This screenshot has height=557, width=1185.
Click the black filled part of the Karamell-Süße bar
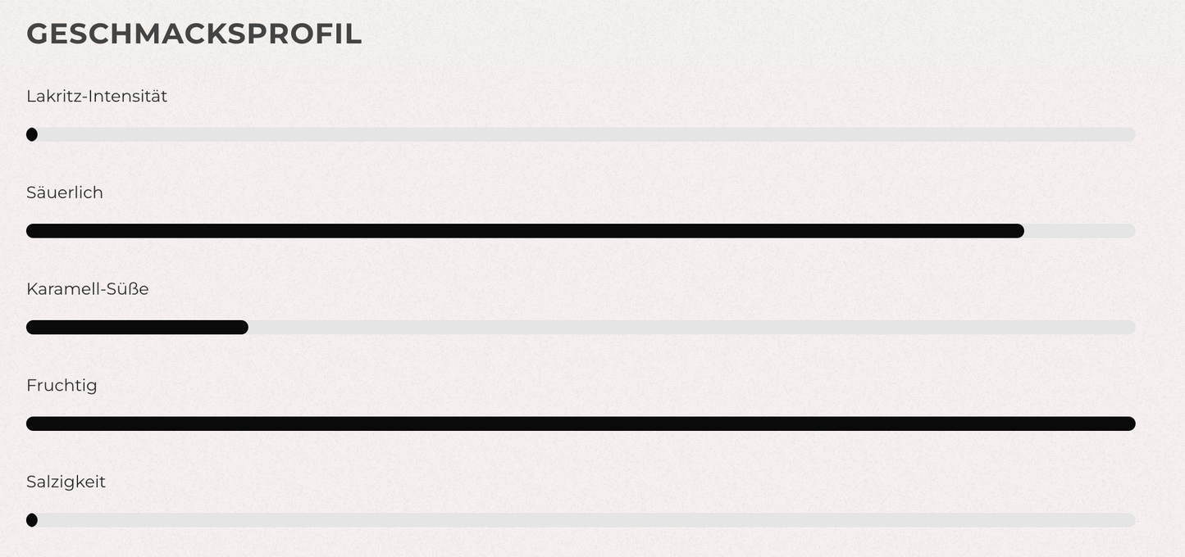[136, 328]
